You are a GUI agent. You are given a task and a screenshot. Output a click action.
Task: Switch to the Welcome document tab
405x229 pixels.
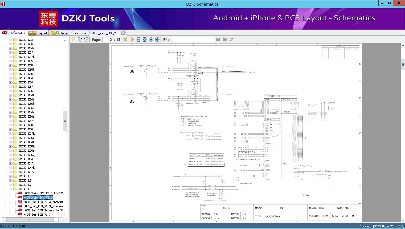point(80,33)
